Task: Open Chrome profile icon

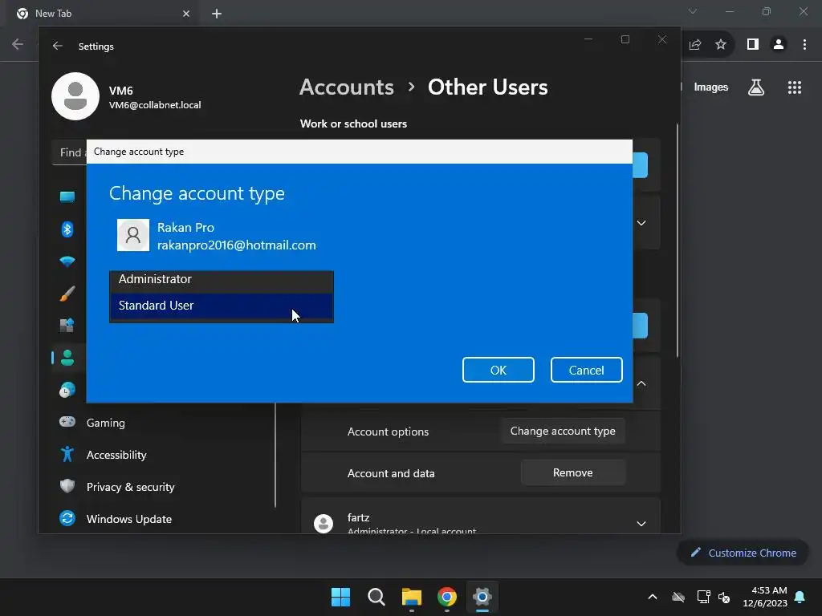Action: tap(779, 45)
